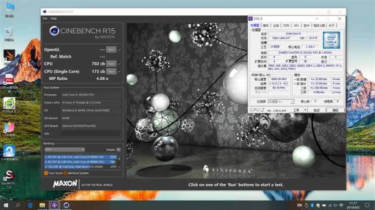Open the notification center icon
This screenshot has width=375, height=210.
[x=367, y=205]
